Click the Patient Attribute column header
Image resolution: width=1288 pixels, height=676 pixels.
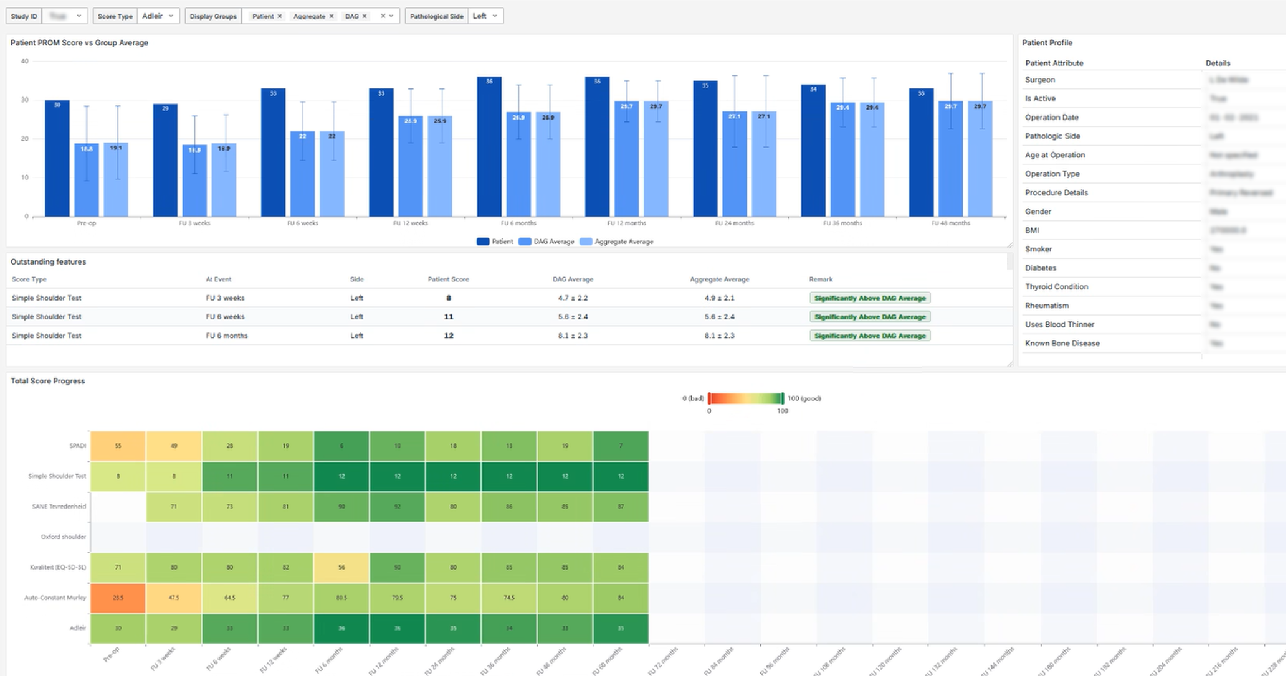pos(1054,63)
